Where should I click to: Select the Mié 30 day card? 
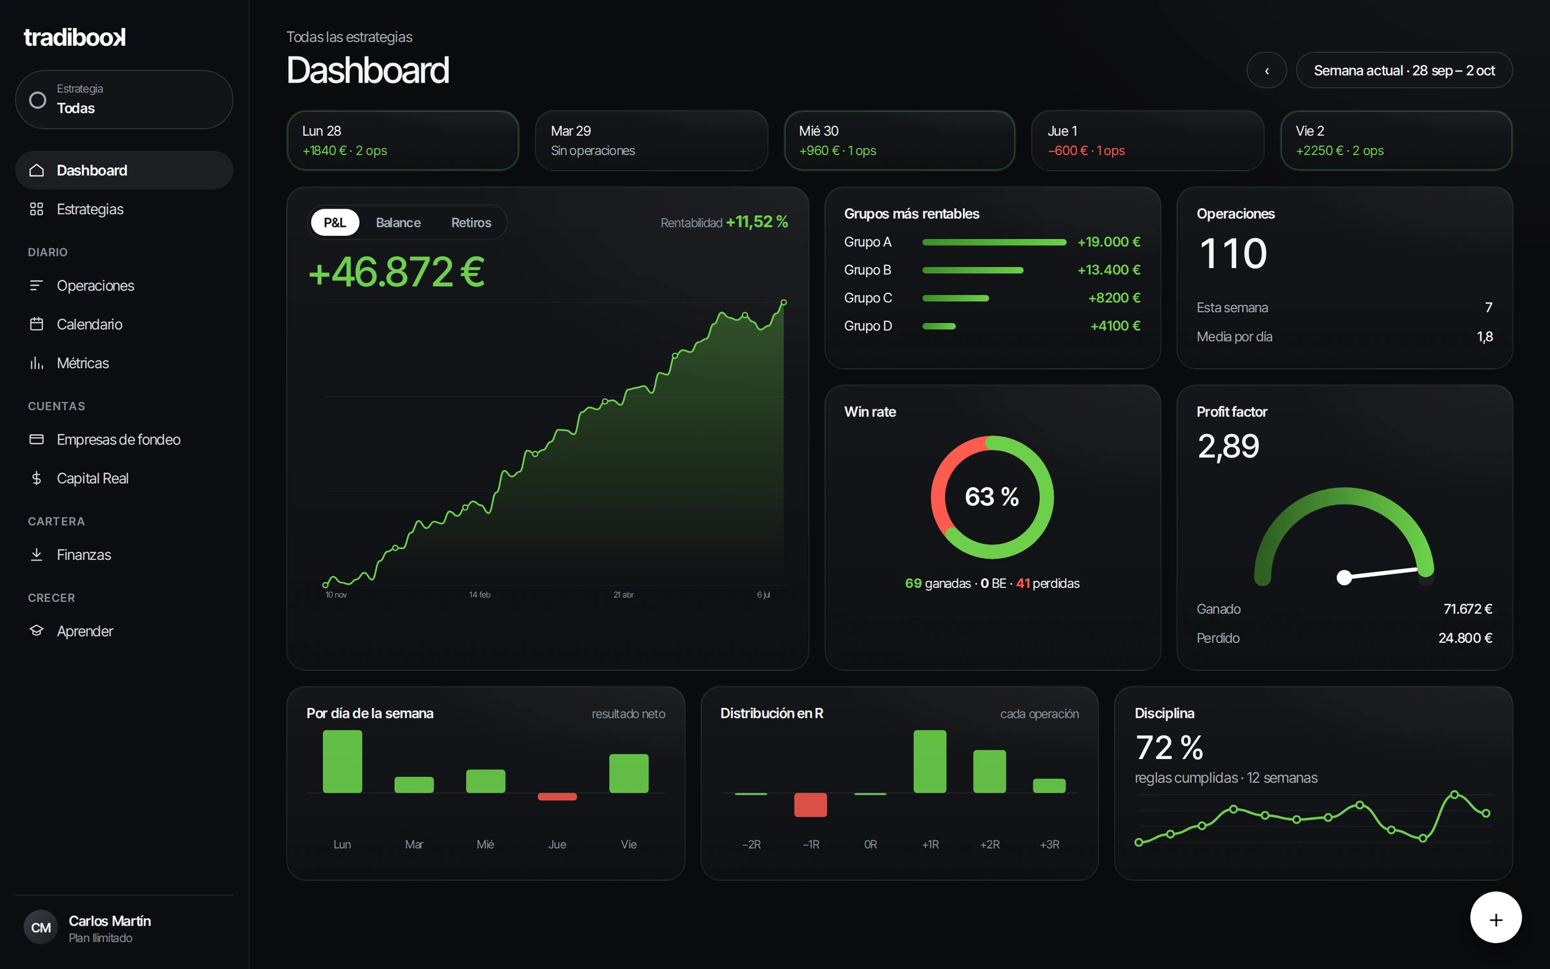coord(900,140)
